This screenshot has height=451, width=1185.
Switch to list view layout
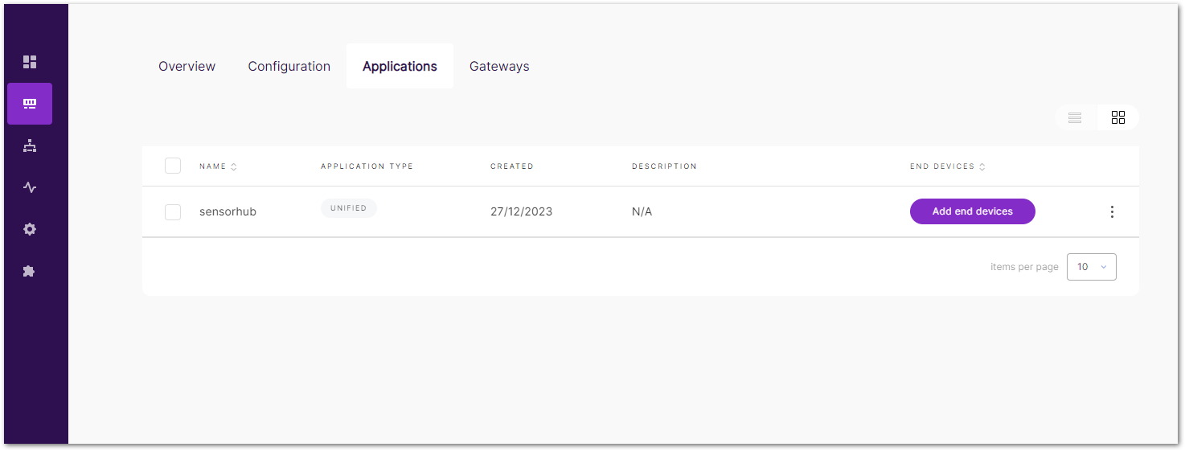(1075, 117)
